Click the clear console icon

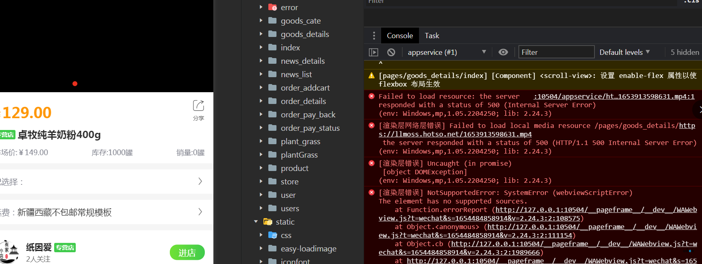point(391,52)
